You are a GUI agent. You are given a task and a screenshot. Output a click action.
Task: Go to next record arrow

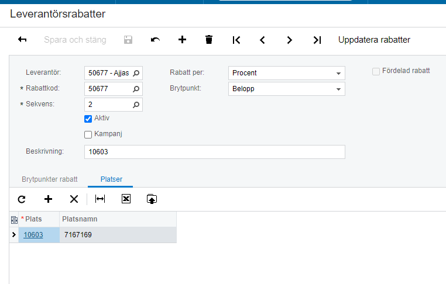[x=289, y=40]
